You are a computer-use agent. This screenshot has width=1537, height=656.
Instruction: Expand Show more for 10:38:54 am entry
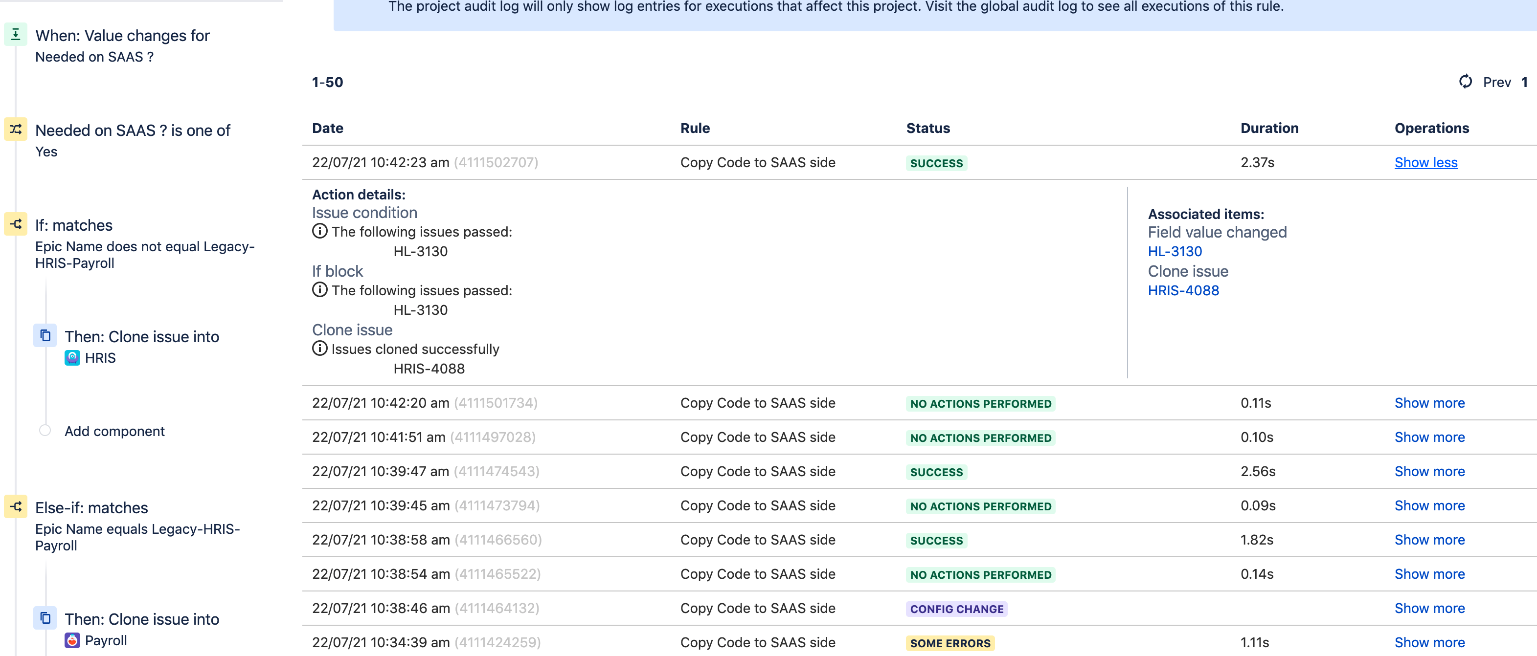point(1429,574)
